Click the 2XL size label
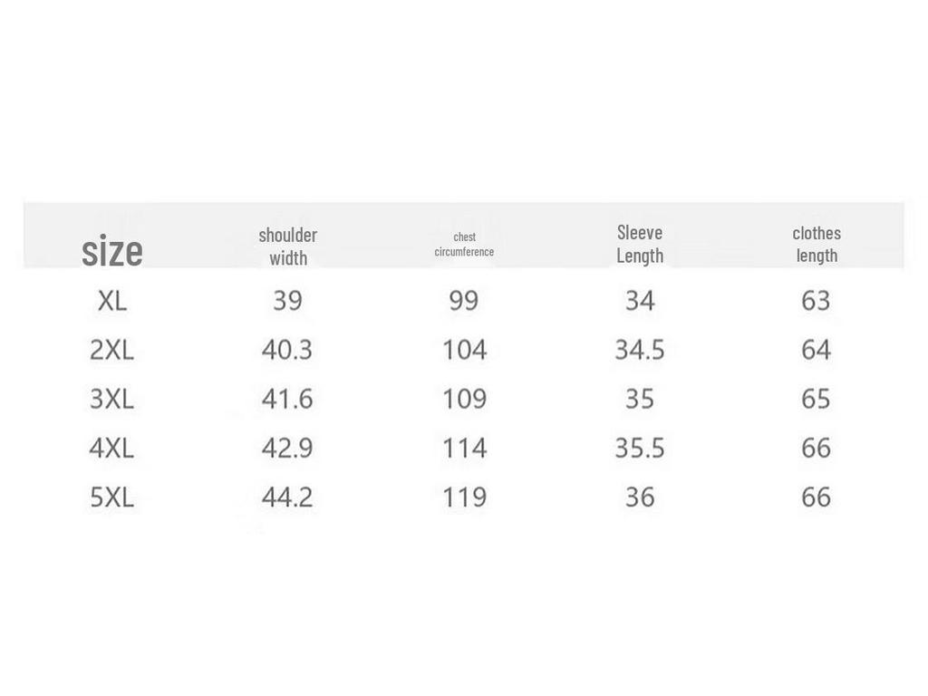This screenshot has width=928, height=696. click(x=111, y=350)
